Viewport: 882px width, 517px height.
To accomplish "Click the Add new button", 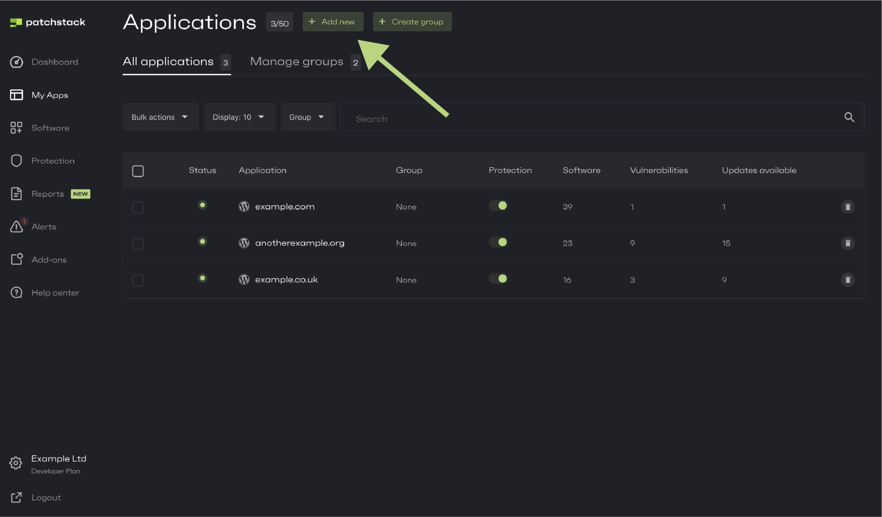I will (333, 22).
